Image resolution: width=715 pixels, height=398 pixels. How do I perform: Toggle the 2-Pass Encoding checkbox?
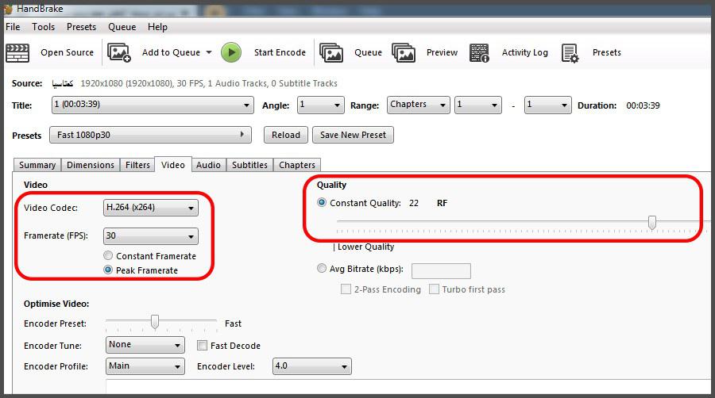click(346, 289)
